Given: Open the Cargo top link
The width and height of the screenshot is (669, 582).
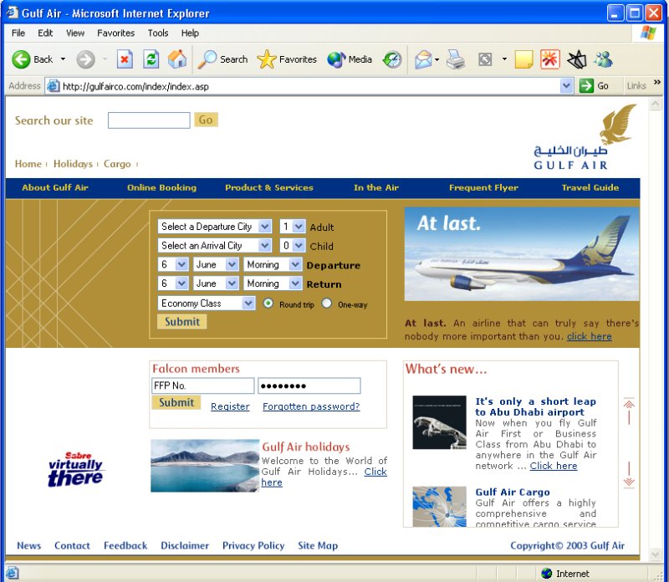Looking at the screenshot, I should (x=117, y=164).
